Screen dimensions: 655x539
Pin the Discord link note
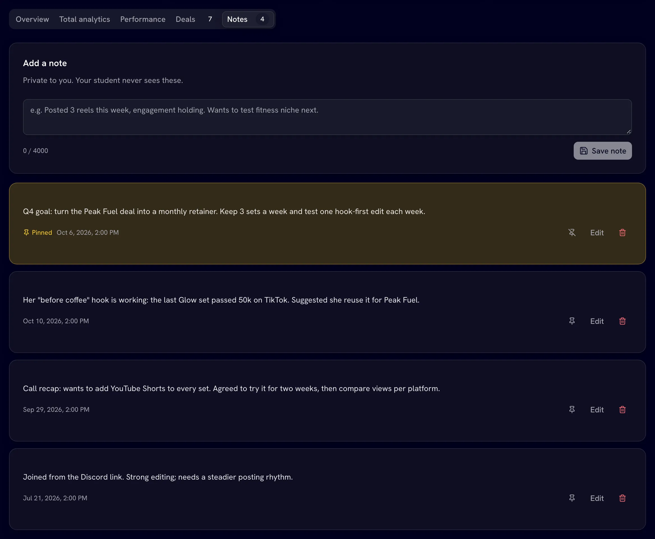pyautogui.click(x=572, y=498)
